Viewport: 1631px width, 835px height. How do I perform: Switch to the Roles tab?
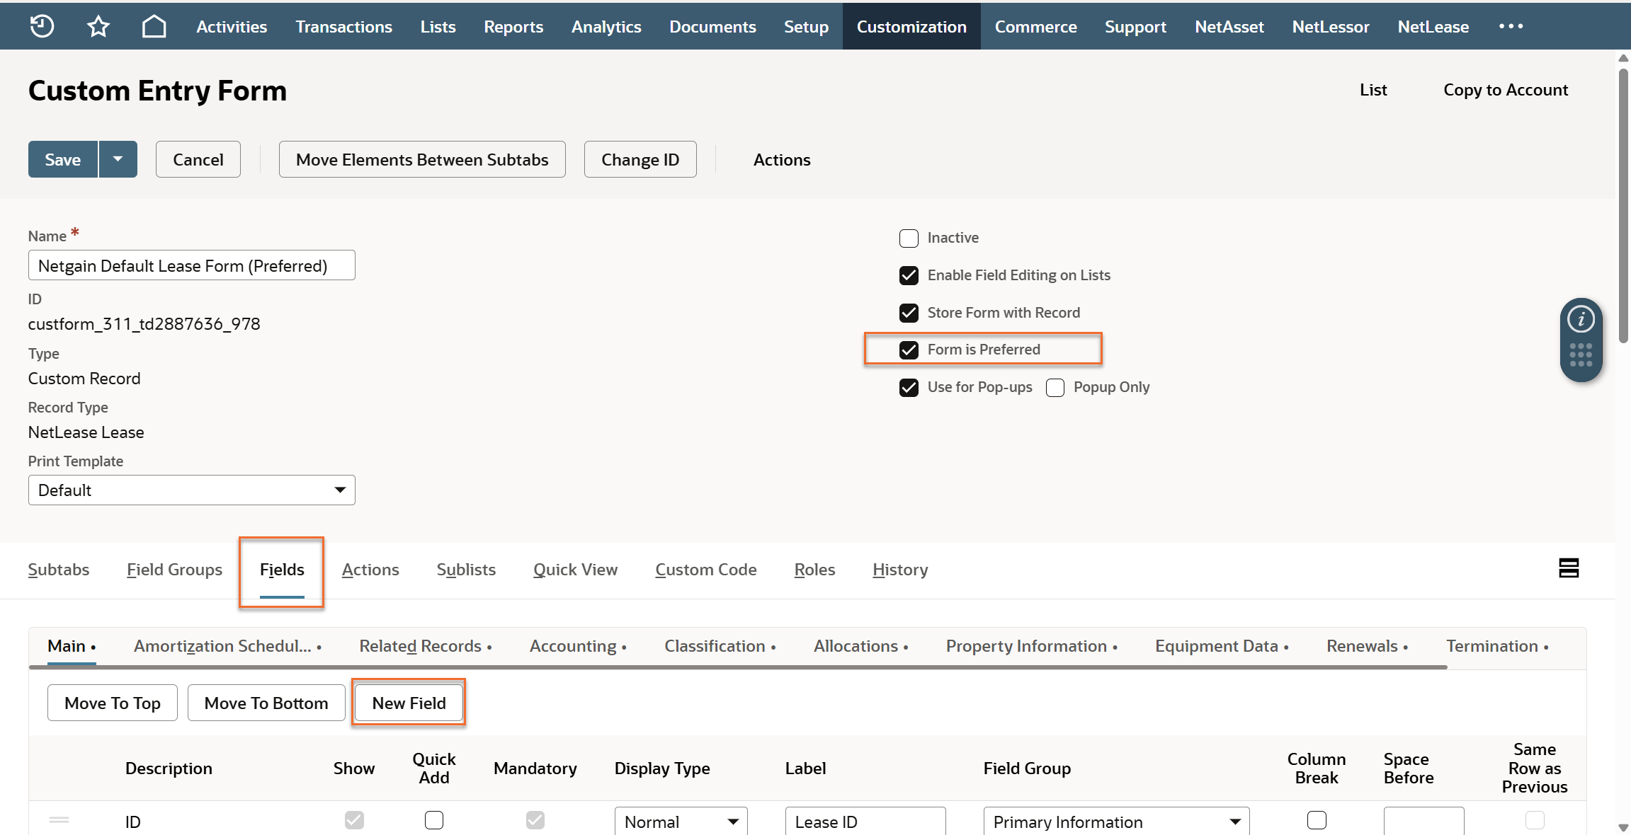point(814,570)
